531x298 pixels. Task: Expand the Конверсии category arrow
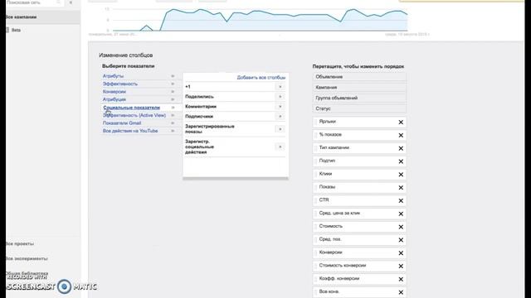(x=173, y=92)
